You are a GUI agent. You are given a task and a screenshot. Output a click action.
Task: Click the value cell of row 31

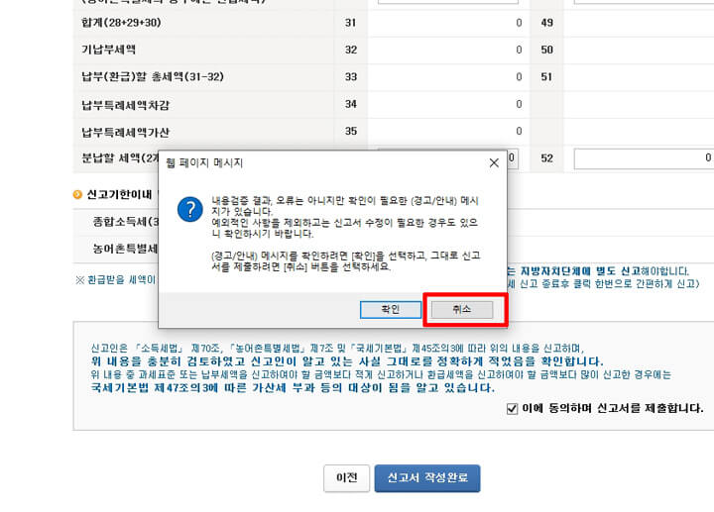coord(448,23)
